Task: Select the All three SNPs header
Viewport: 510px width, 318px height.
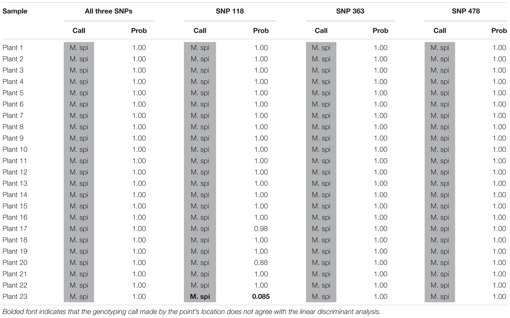Action: pos(108,11)
